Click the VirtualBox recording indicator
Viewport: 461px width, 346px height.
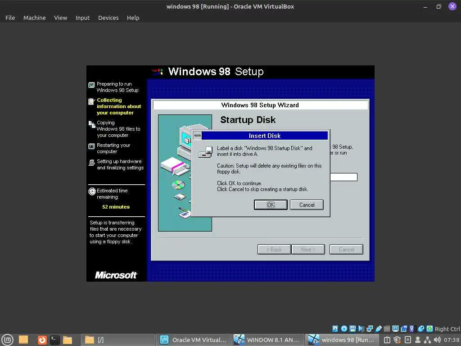click(x=404, y=328)
